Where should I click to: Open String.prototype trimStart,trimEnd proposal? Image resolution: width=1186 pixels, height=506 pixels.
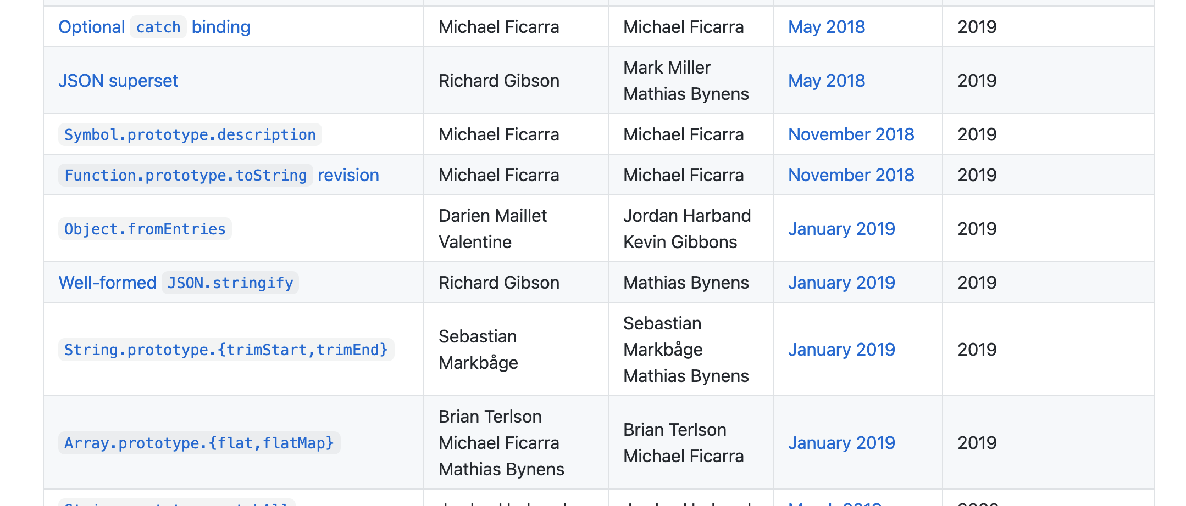226,350
